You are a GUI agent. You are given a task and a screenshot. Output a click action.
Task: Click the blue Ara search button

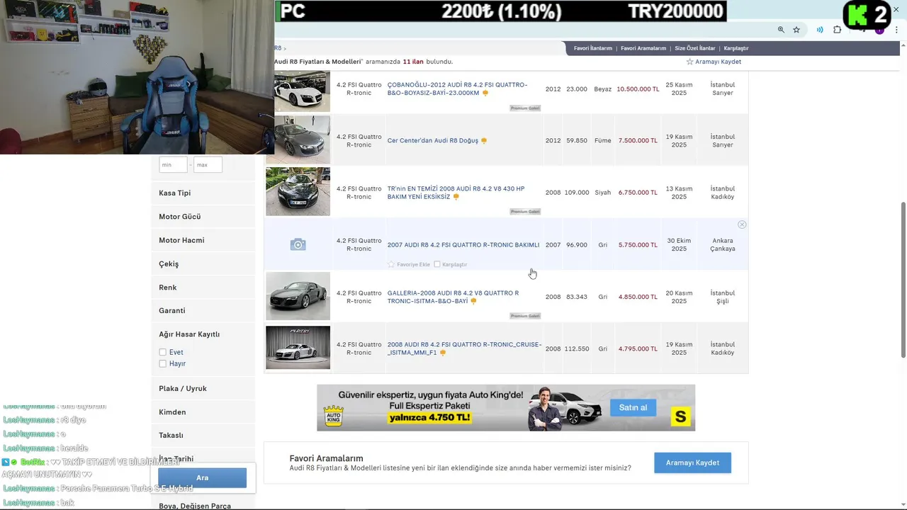pos(202,477)
